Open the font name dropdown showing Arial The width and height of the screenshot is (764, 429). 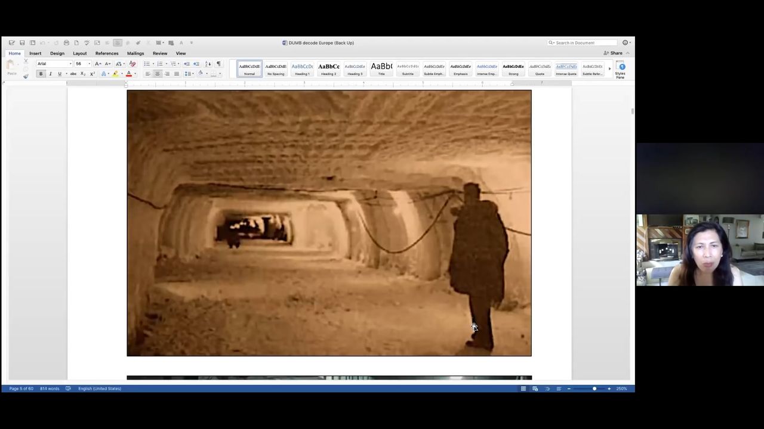[x=54, y=64]
